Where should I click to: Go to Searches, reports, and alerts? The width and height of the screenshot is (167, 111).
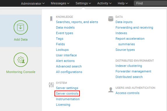tap(77, 22)
